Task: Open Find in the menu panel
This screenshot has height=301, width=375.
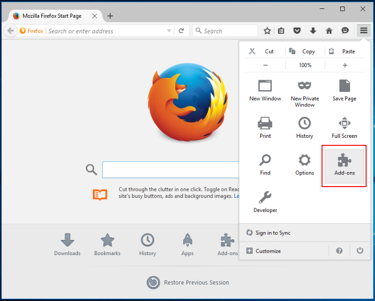Action: coord(265,165)
